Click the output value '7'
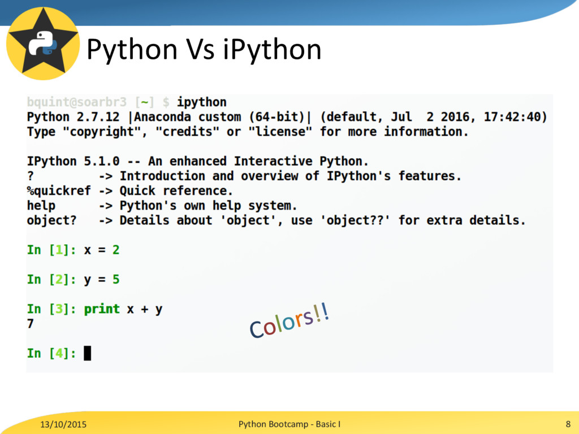The width and height of the screenshot is (579, 434). pos(31,324)
